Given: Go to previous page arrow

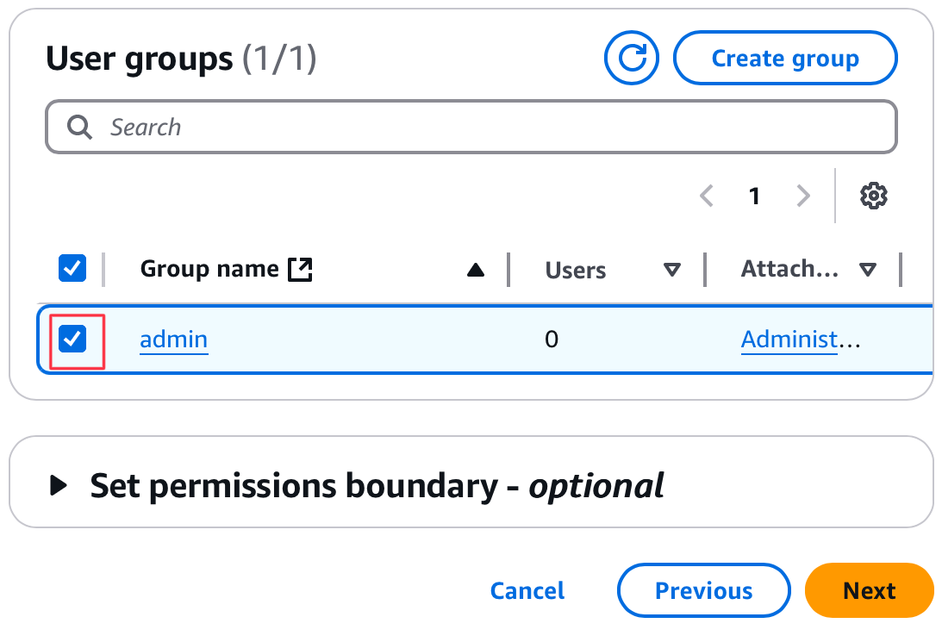Looking at the screenshot, I should (707, 196).
